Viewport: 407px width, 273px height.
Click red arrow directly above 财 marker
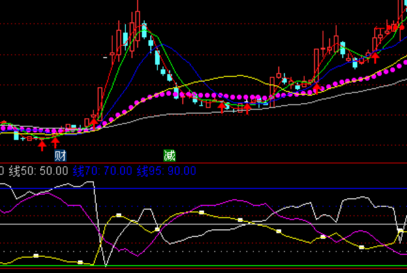click(55, 142)
